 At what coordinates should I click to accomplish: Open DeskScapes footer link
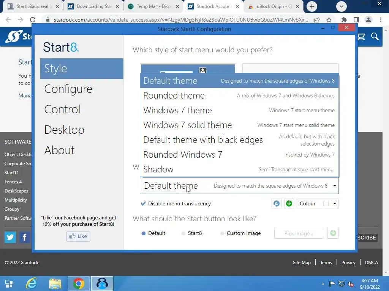pos(16,191)
